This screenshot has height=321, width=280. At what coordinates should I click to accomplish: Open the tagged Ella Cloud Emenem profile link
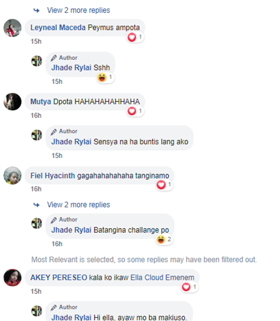(162, 278)
